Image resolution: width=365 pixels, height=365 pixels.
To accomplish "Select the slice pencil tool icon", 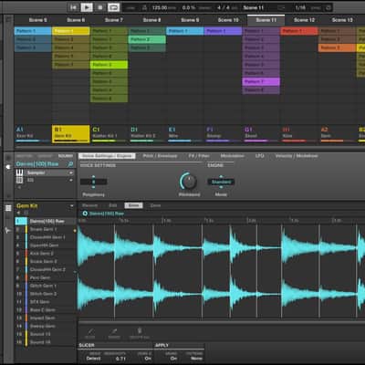I will click(x=90, y=332).
